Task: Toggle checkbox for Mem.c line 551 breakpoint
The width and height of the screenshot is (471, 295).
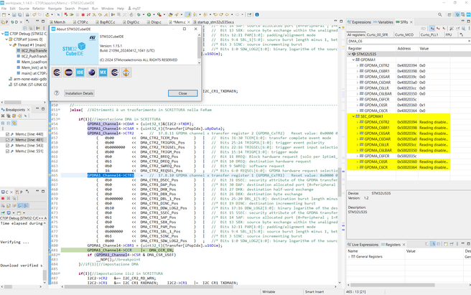Action: coord(7,151)
